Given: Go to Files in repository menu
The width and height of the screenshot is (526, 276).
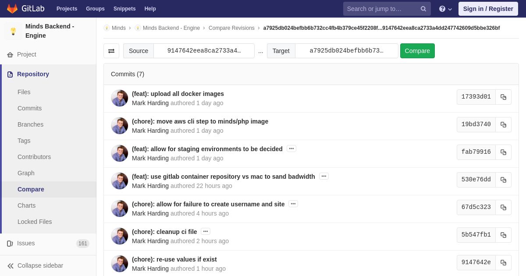Looking at the screenshot, I should click(x=24, y=92).
